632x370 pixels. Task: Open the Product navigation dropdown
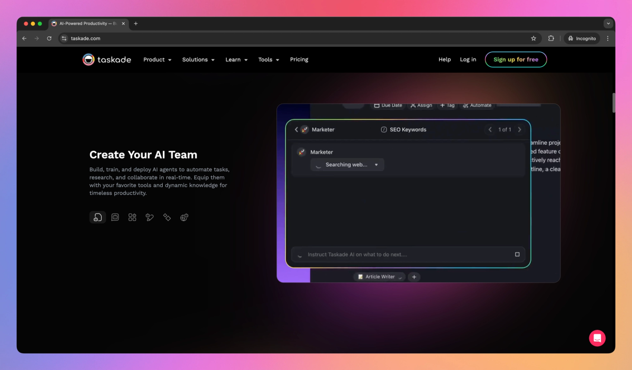point(157,59)
